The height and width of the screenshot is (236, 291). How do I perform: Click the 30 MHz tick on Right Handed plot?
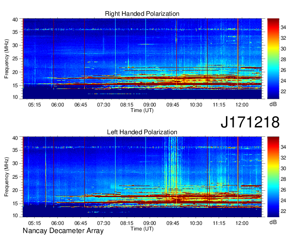15,45
